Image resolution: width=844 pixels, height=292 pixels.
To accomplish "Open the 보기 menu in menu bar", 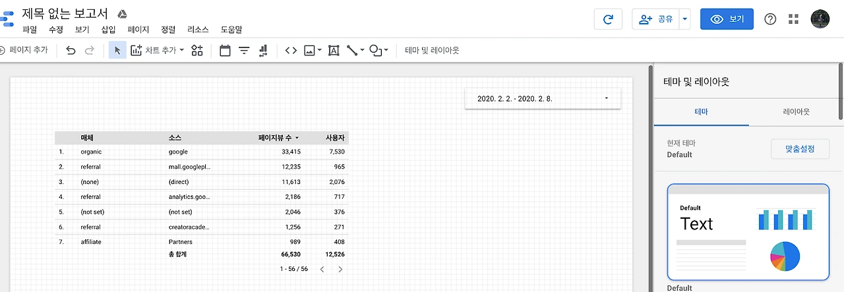I will tap(82, 30).
